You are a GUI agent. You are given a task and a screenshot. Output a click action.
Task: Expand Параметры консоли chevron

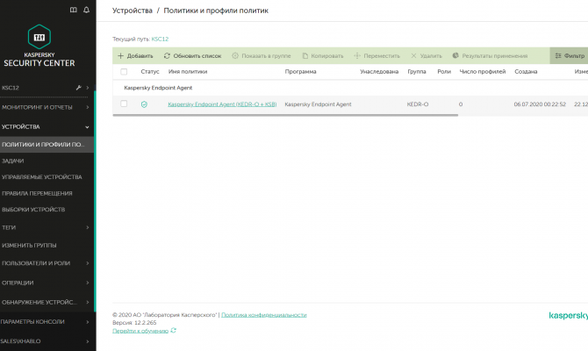pos(88,322)
